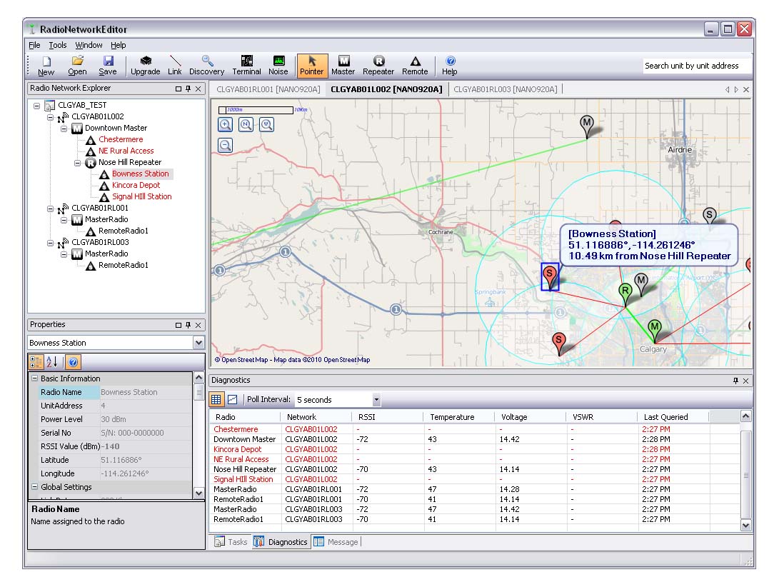779x587 pixels.
Task: Select Kincora Depot in the tree
Action: (x=136, y=186)
